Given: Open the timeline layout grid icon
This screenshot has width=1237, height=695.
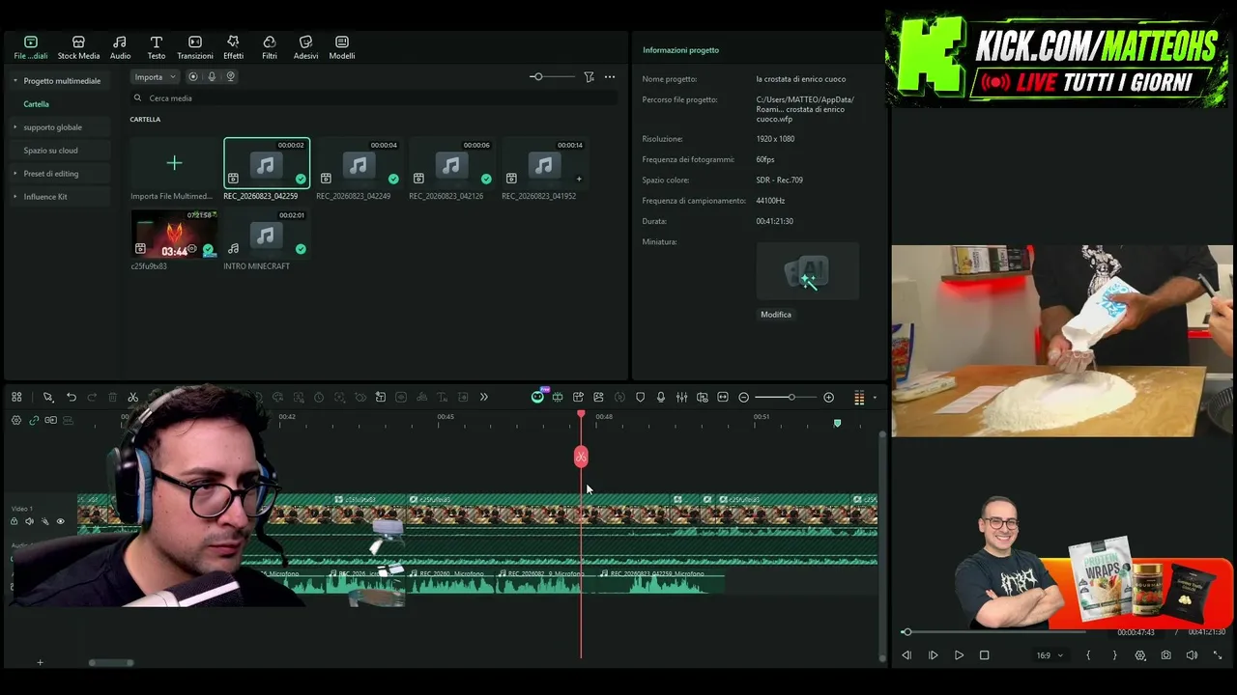Looking at the screenshot, I should coord(16,398).
